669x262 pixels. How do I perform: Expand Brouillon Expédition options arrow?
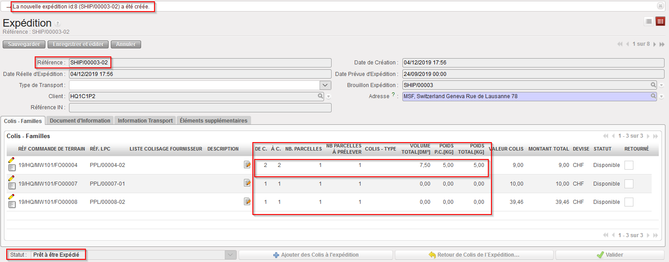click(661, 85)
